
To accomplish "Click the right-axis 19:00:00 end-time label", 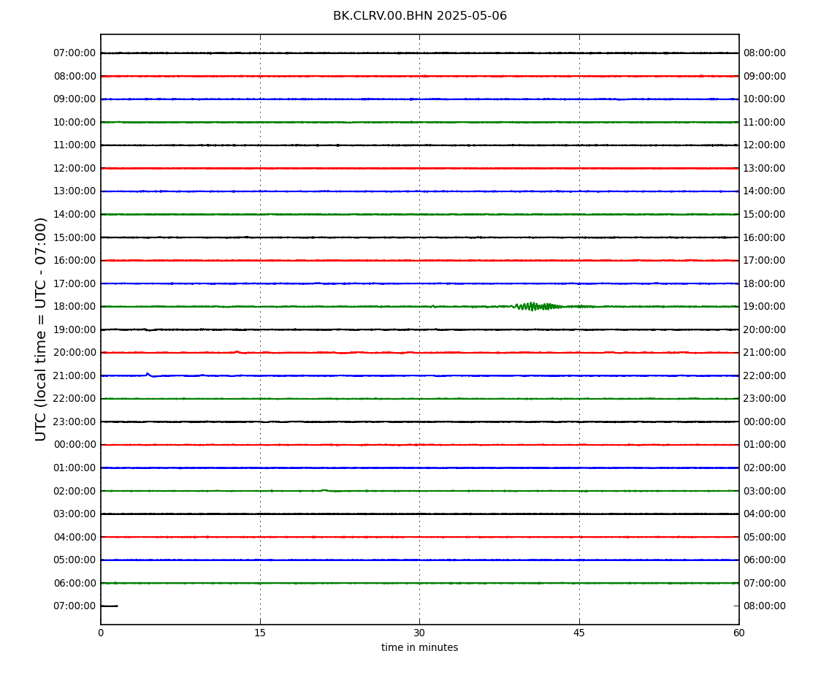I will click(x=765, y=307).
